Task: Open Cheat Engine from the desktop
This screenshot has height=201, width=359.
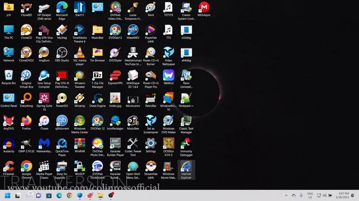Action: coord(98,100)
